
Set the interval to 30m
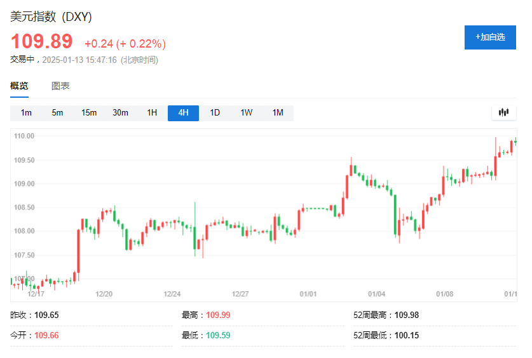(x=120, y=113)
